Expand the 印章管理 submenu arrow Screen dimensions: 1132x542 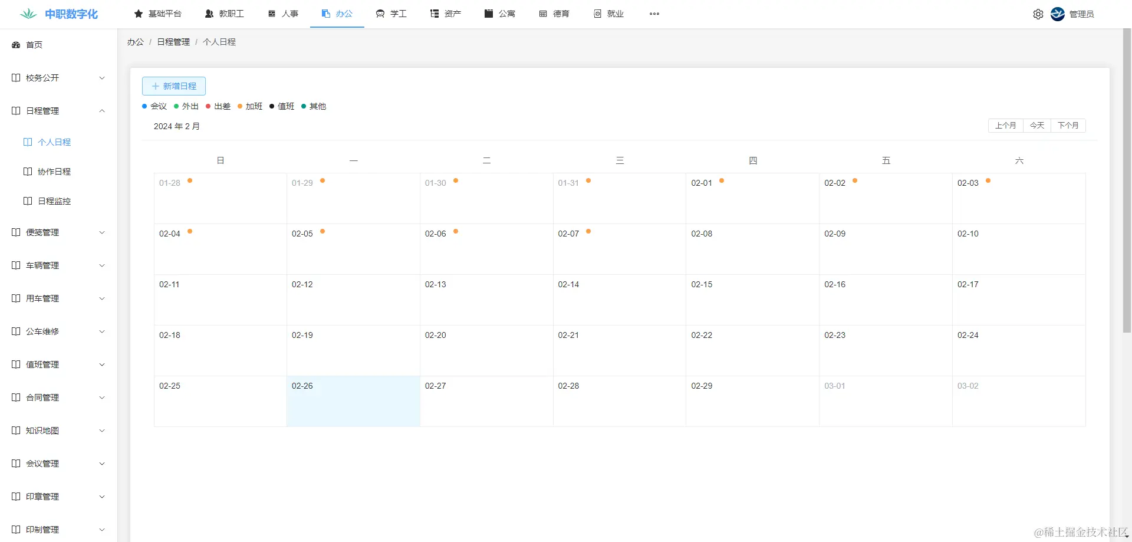coord(102,497)
